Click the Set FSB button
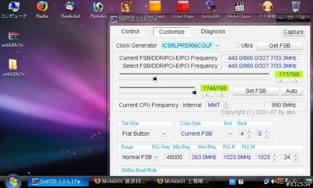Screen dimensions: 313x188 coord(255,91)
